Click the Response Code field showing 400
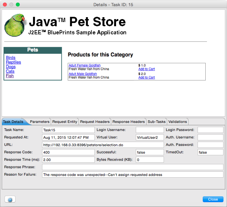Image resolution: width=227 pixels, height=207 pixels. click(68, 152)
